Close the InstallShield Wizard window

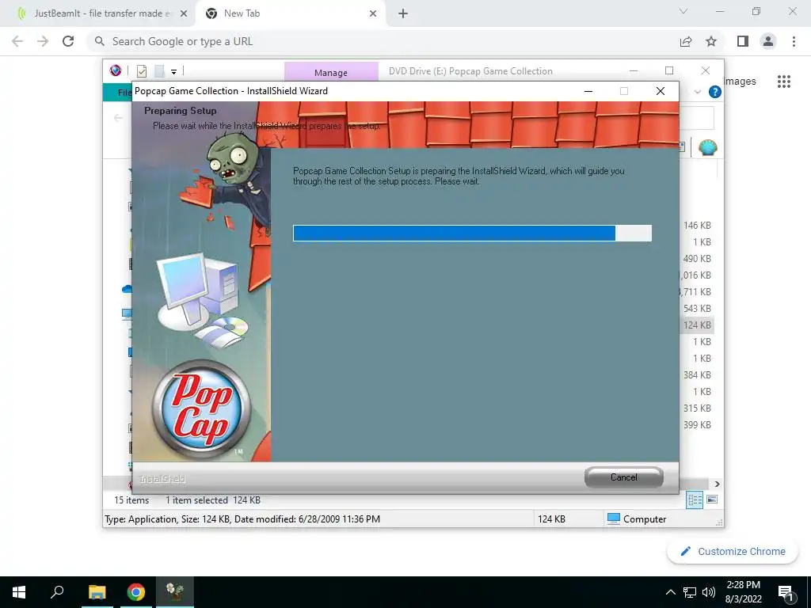pos(661,91)
